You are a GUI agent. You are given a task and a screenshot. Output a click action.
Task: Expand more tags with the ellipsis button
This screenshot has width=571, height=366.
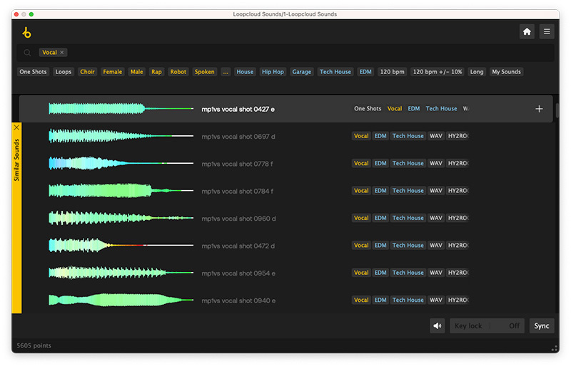coord(226,72)
